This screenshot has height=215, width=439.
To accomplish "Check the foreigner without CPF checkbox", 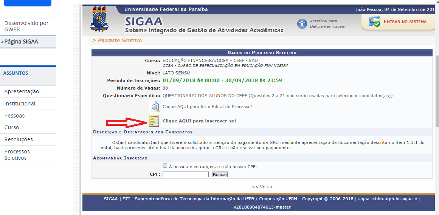I will click(164, 166).
